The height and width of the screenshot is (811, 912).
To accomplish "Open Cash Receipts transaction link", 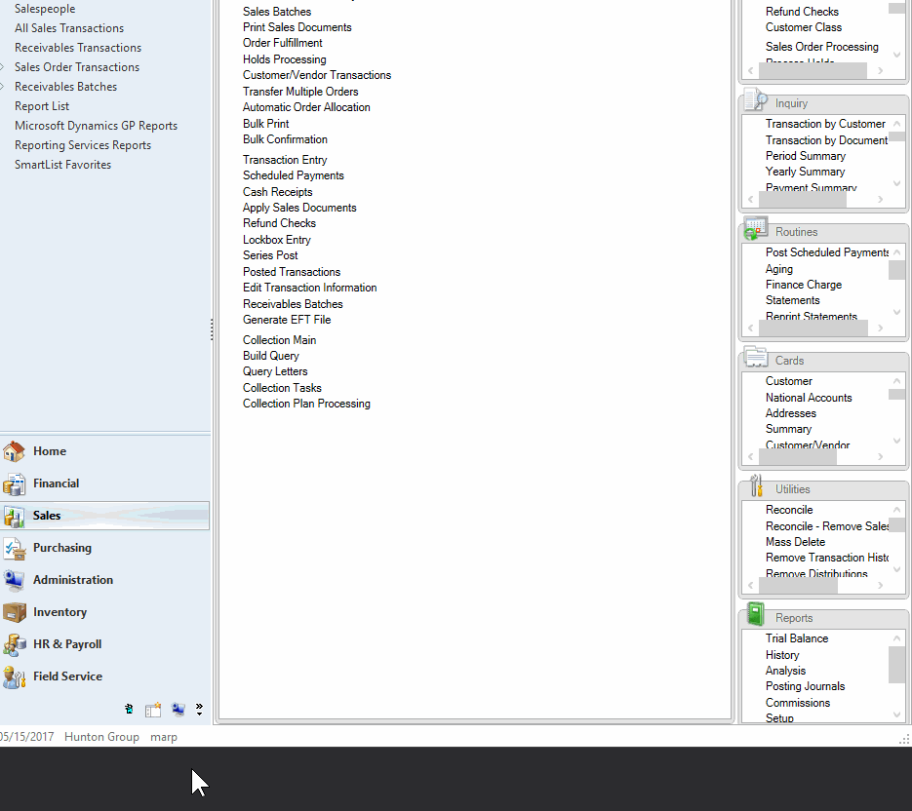I will pyautogui.click(x=277, y=192).
